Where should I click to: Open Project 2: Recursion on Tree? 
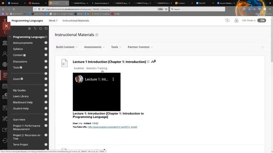(x=26, y=137)
